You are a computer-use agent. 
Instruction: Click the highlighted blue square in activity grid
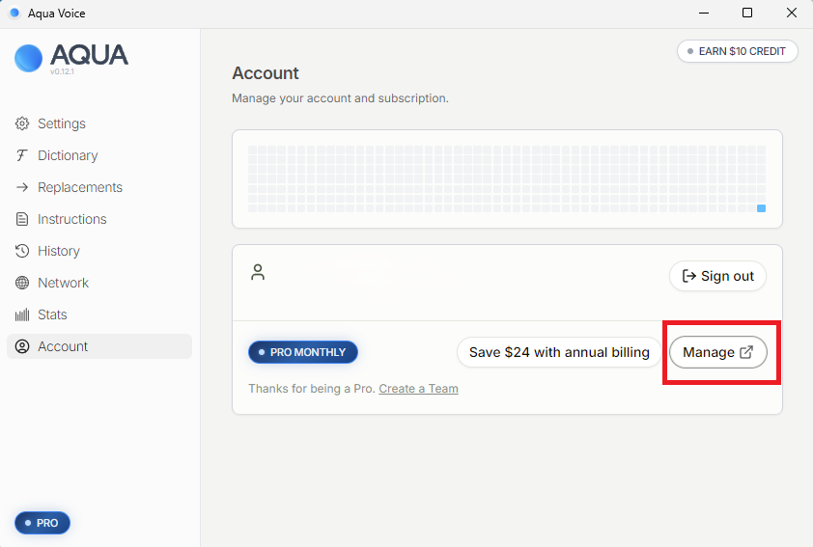pos(761,208)
